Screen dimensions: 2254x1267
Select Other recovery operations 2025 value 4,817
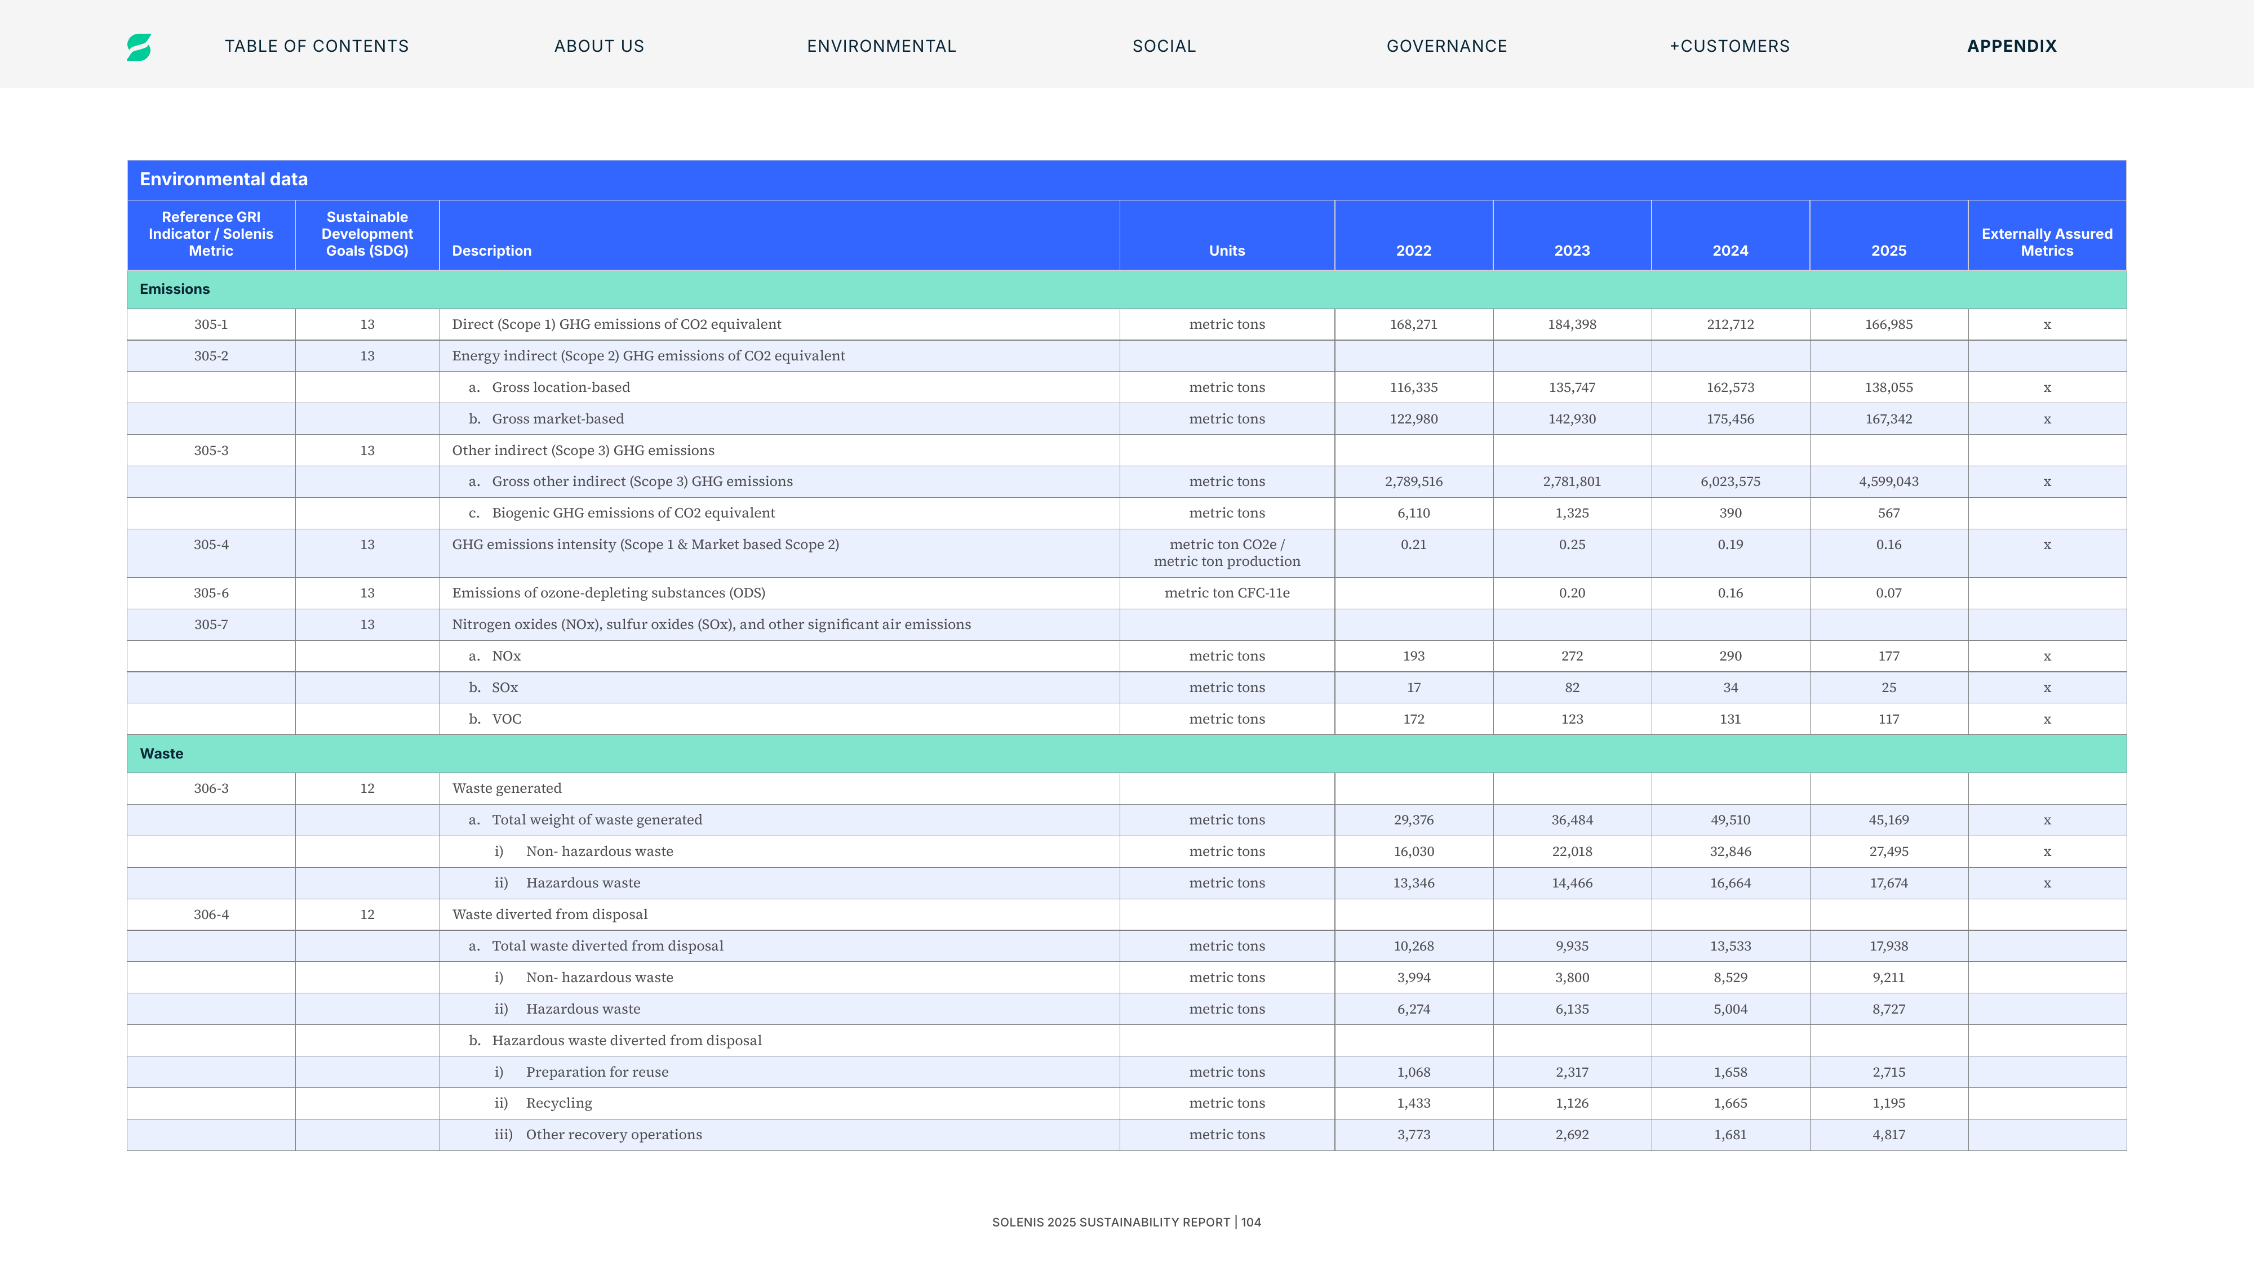pos(1888,1135)
